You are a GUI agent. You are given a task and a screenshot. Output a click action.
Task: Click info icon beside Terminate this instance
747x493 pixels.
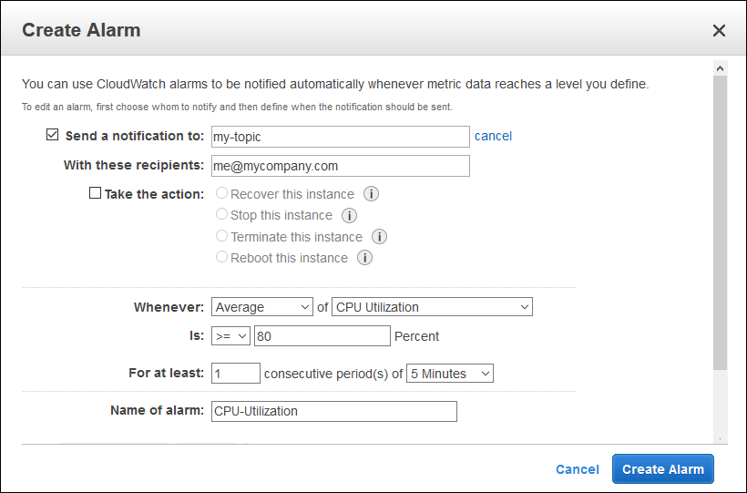(x=379, y=237)
